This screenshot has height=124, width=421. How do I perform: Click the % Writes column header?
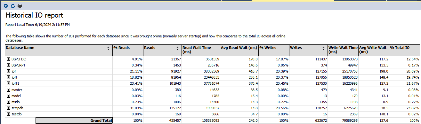tap(273, 50)
